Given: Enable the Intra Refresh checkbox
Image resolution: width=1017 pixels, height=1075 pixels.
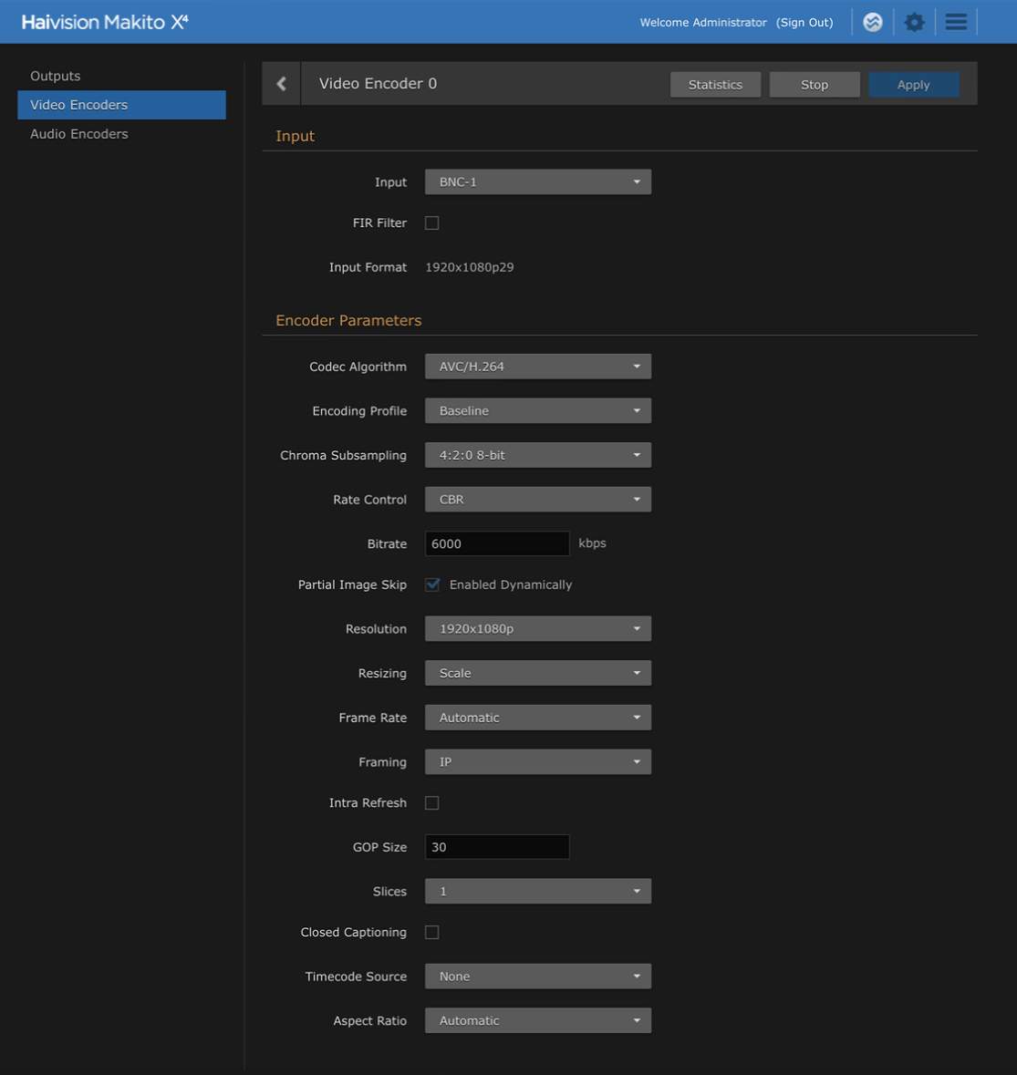Looking at the screenshot, I should (x=432, y=802).
